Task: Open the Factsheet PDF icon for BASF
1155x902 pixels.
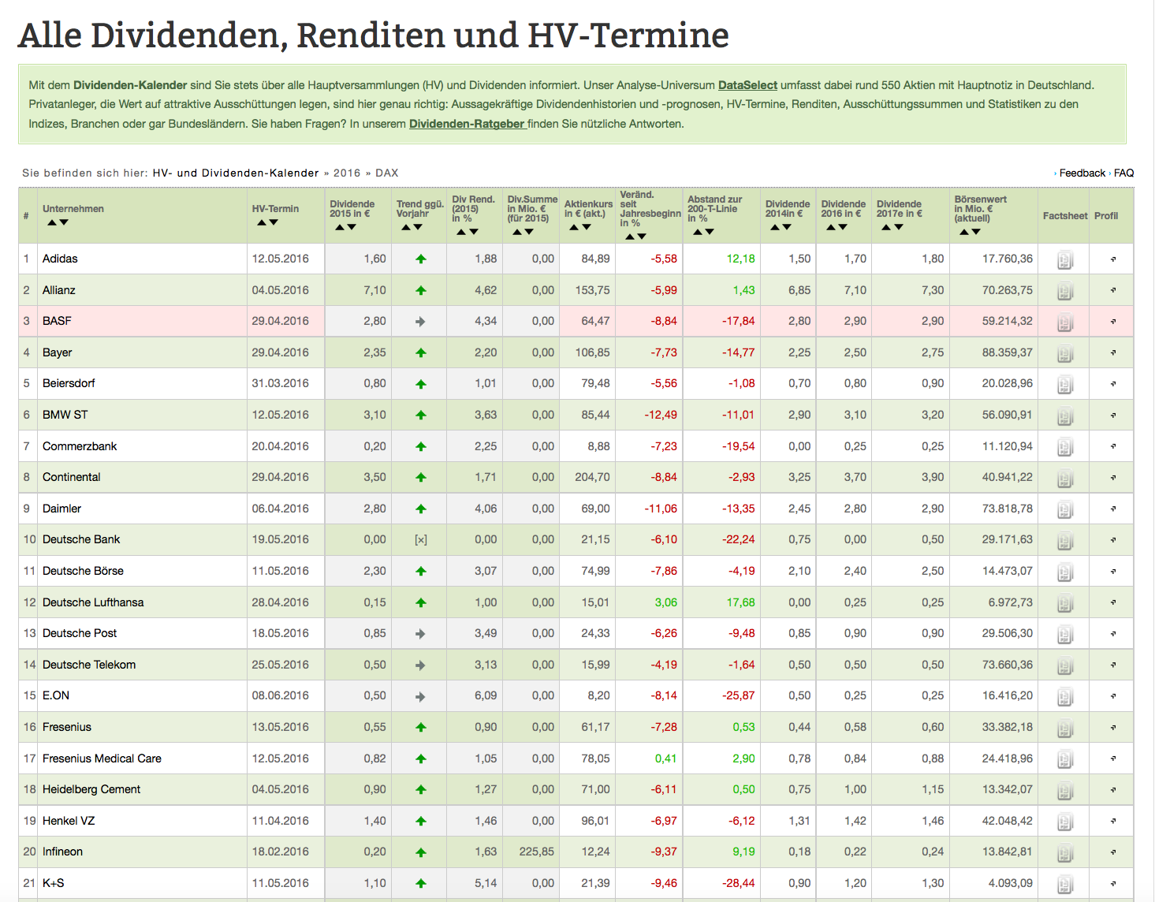Action: [1065, 322]
